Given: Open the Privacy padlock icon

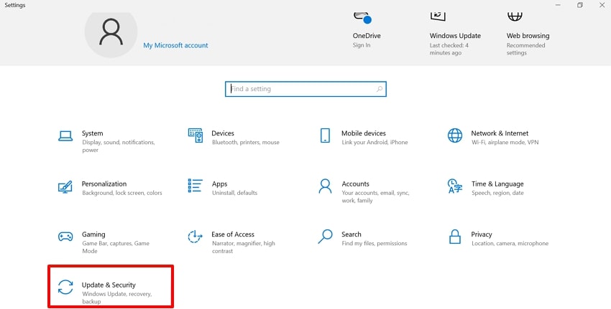Looking at the screenshot, I should coord(455,237).
